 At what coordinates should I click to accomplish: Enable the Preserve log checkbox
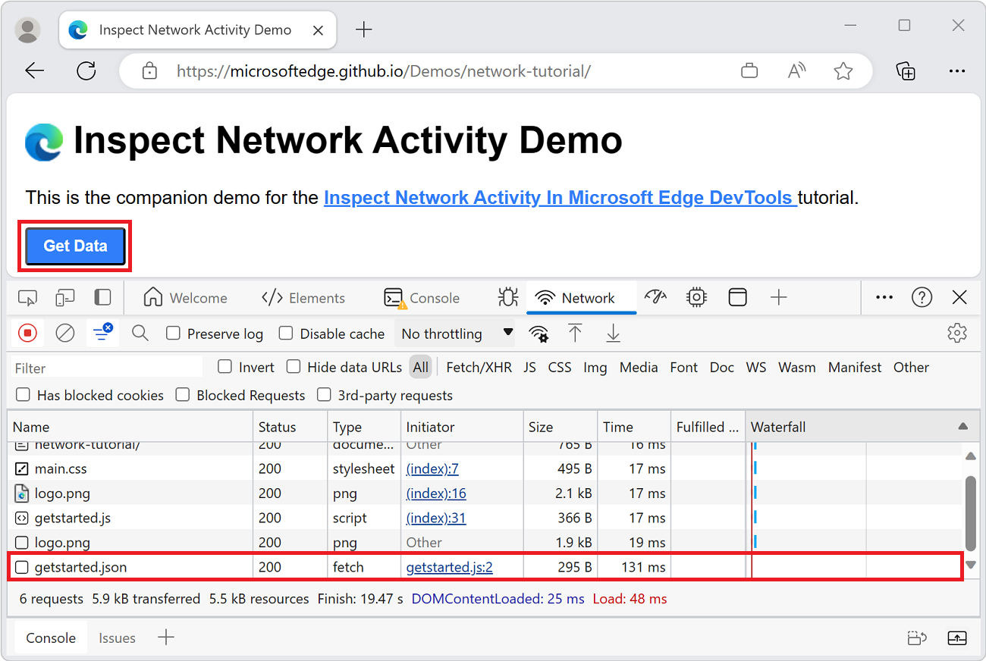(174, 334)
